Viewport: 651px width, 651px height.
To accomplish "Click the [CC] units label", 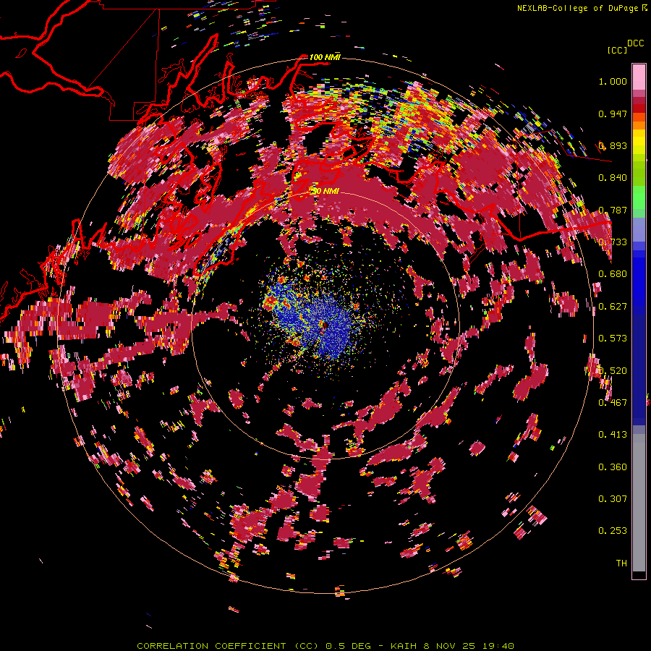I will pyautogui.click(x=618, y=50).
